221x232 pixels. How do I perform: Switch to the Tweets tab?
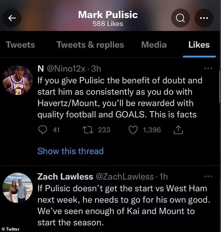click(x=20, y=45)
